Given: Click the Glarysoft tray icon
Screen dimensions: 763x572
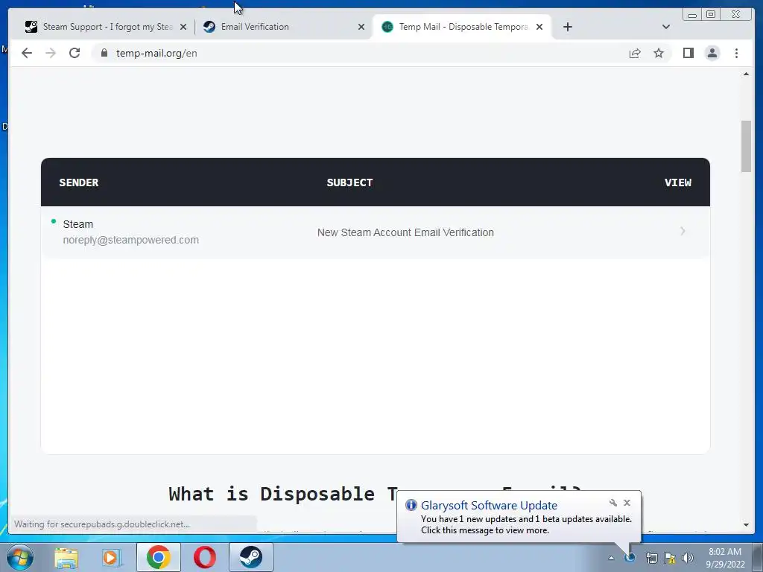Looking at the screenshot, I should 630,558.
